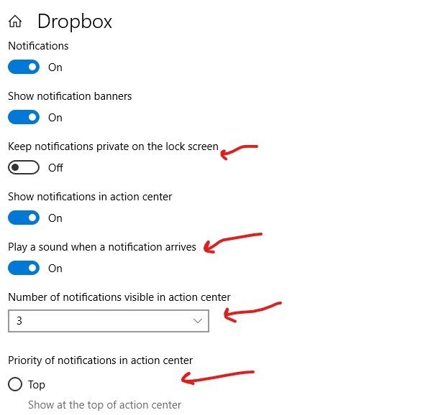Click 'Show notifications in action center' label

pyautogui.click(x=90, y=197)
